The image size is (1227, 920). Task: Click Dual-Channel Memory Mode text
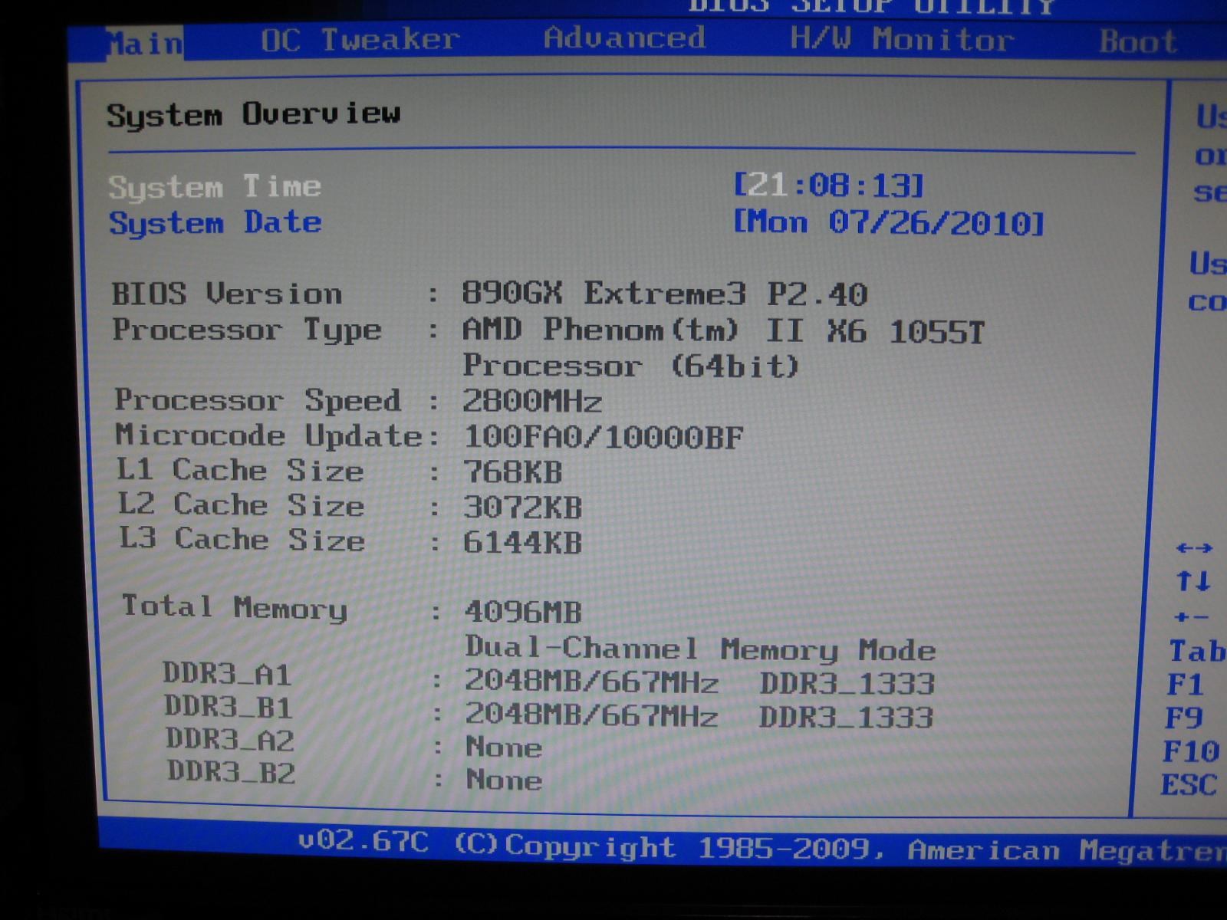[701, 649]
